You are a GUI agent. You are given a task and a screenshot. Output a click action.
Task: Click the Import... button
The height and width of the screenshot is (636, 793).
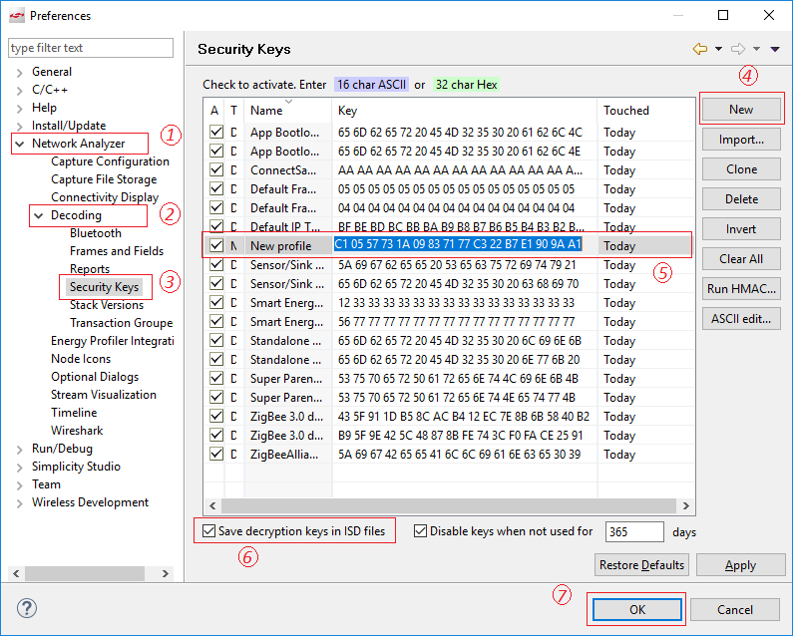741,139
